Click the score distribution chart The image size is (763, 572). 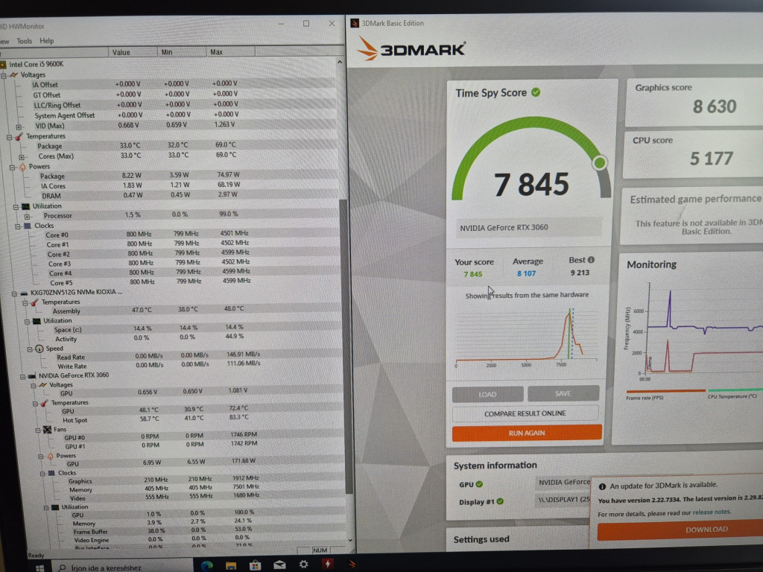tap(527, 337)
